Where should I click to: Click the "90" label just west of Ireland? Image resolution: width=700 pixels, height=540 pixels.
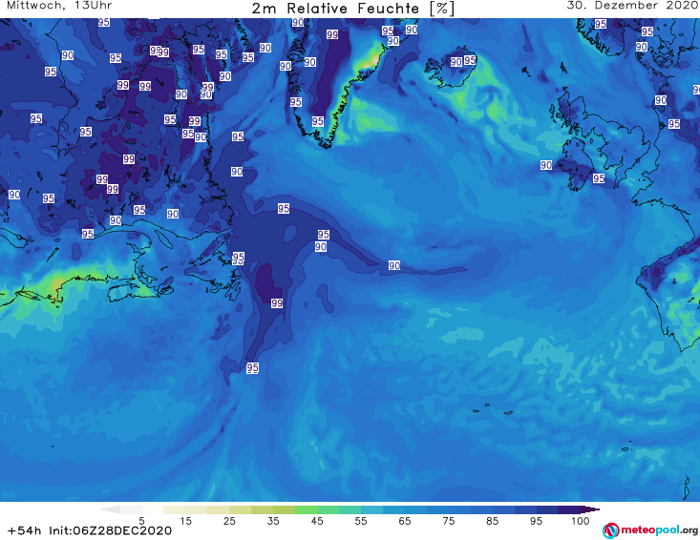click(x=546, y=165)
